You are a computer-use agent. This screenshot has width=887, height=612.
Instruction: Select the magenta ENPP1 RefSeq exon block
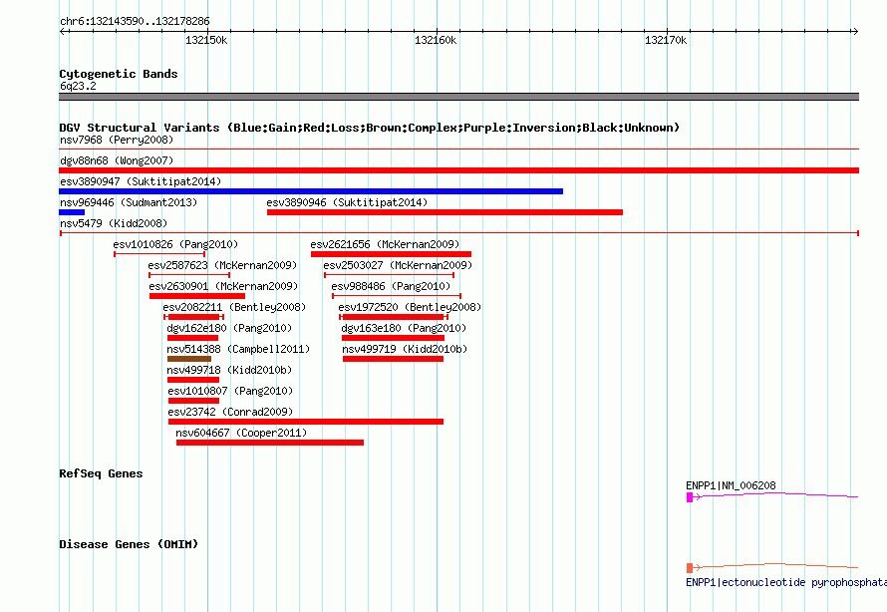[690, 497]
